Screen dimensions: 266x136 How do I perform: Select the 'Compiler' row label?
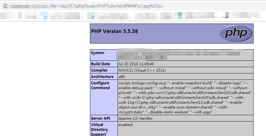99,70
